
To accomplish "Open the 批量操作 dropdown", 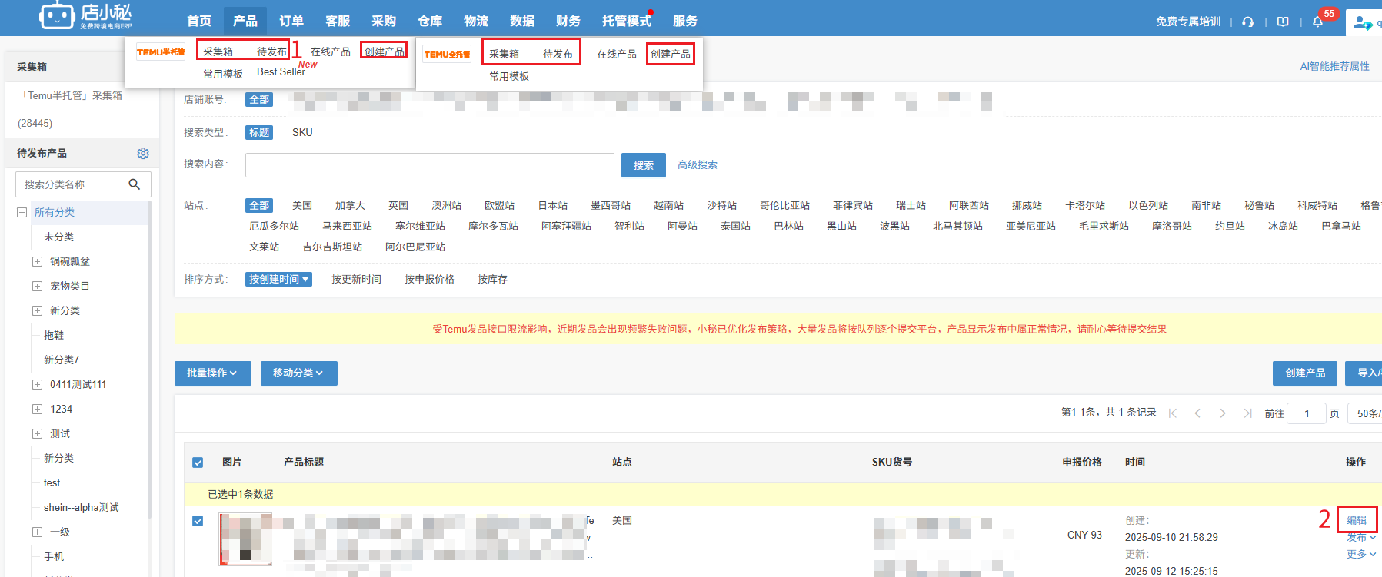I will tap(213, 373).
